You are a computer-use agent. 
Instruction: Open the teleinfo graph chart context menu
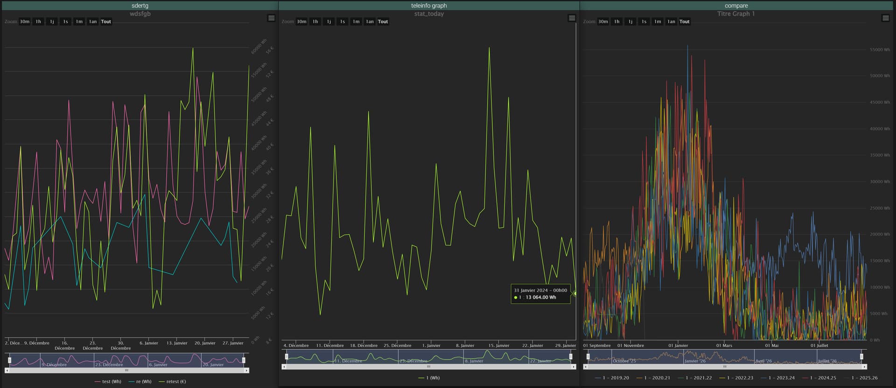(x=572, y=18)
